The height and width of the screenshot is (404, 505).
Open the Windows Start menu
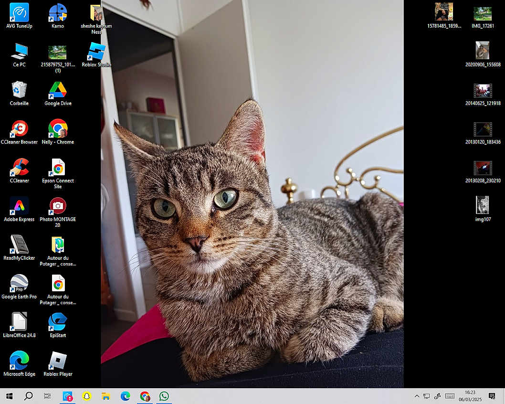pos(9,396)
